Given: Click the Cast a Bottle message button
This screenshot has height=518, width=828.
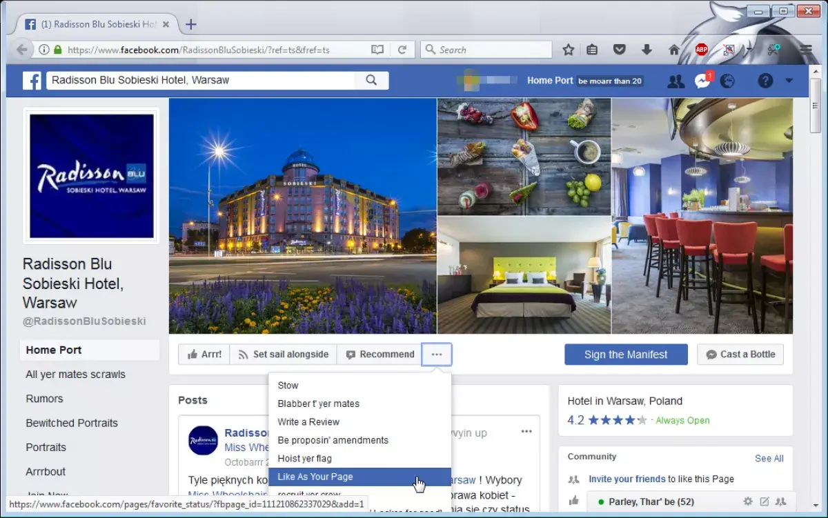Looking at the screenshot, I should pyautogui.click(x=740, y=355).
